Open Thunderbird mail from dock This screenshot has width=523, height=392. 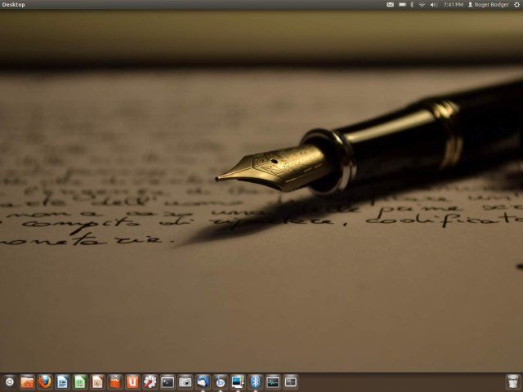click(x=203, y=382)
